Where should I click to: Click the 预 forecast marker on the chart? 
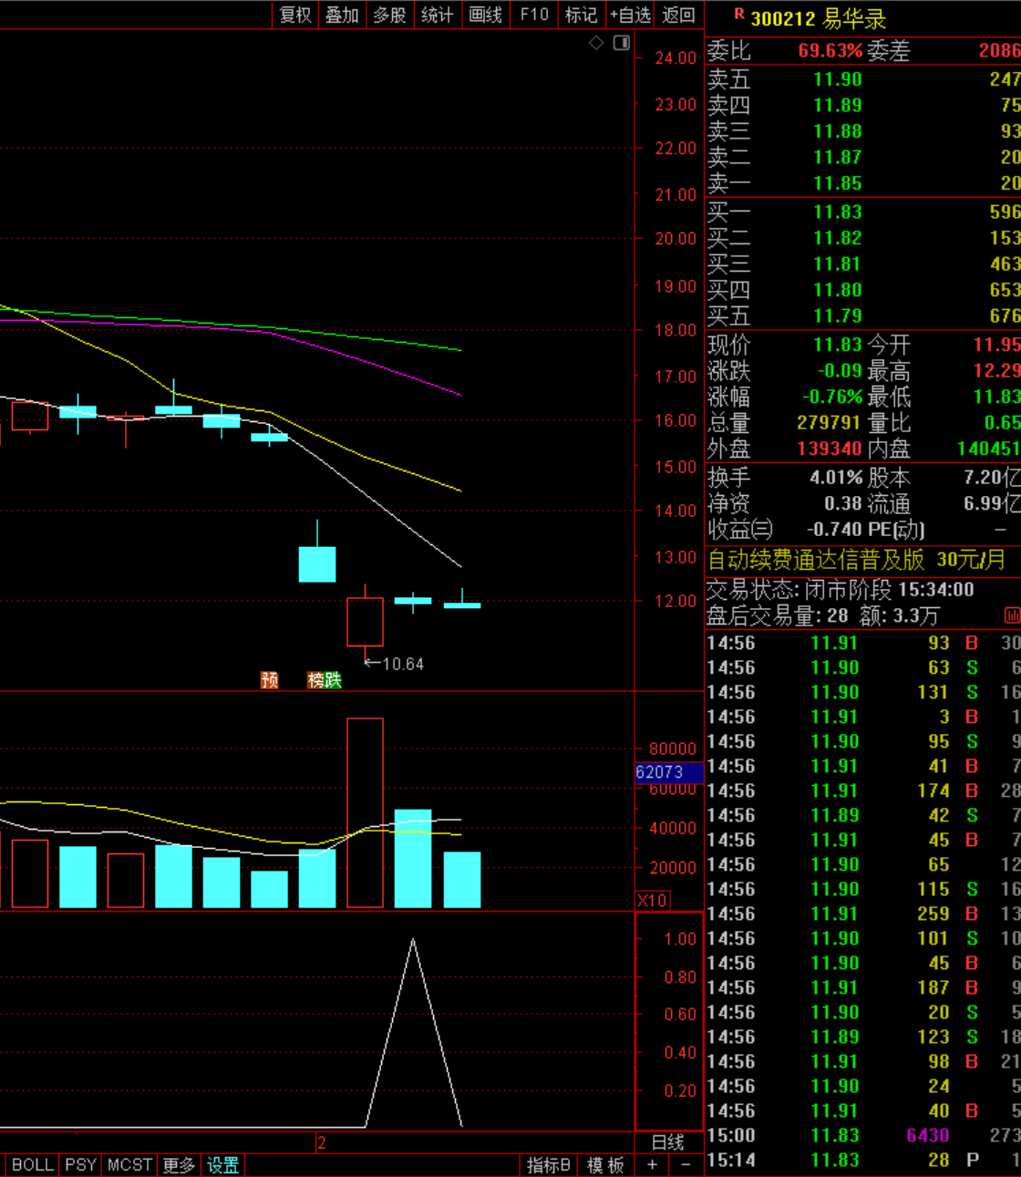(269, 680)
